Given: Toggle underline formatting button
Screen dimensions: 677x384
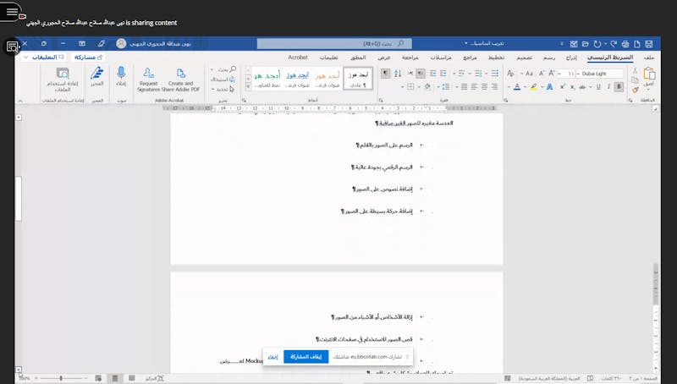Looking at the screenshot, I should click(600, 85).
